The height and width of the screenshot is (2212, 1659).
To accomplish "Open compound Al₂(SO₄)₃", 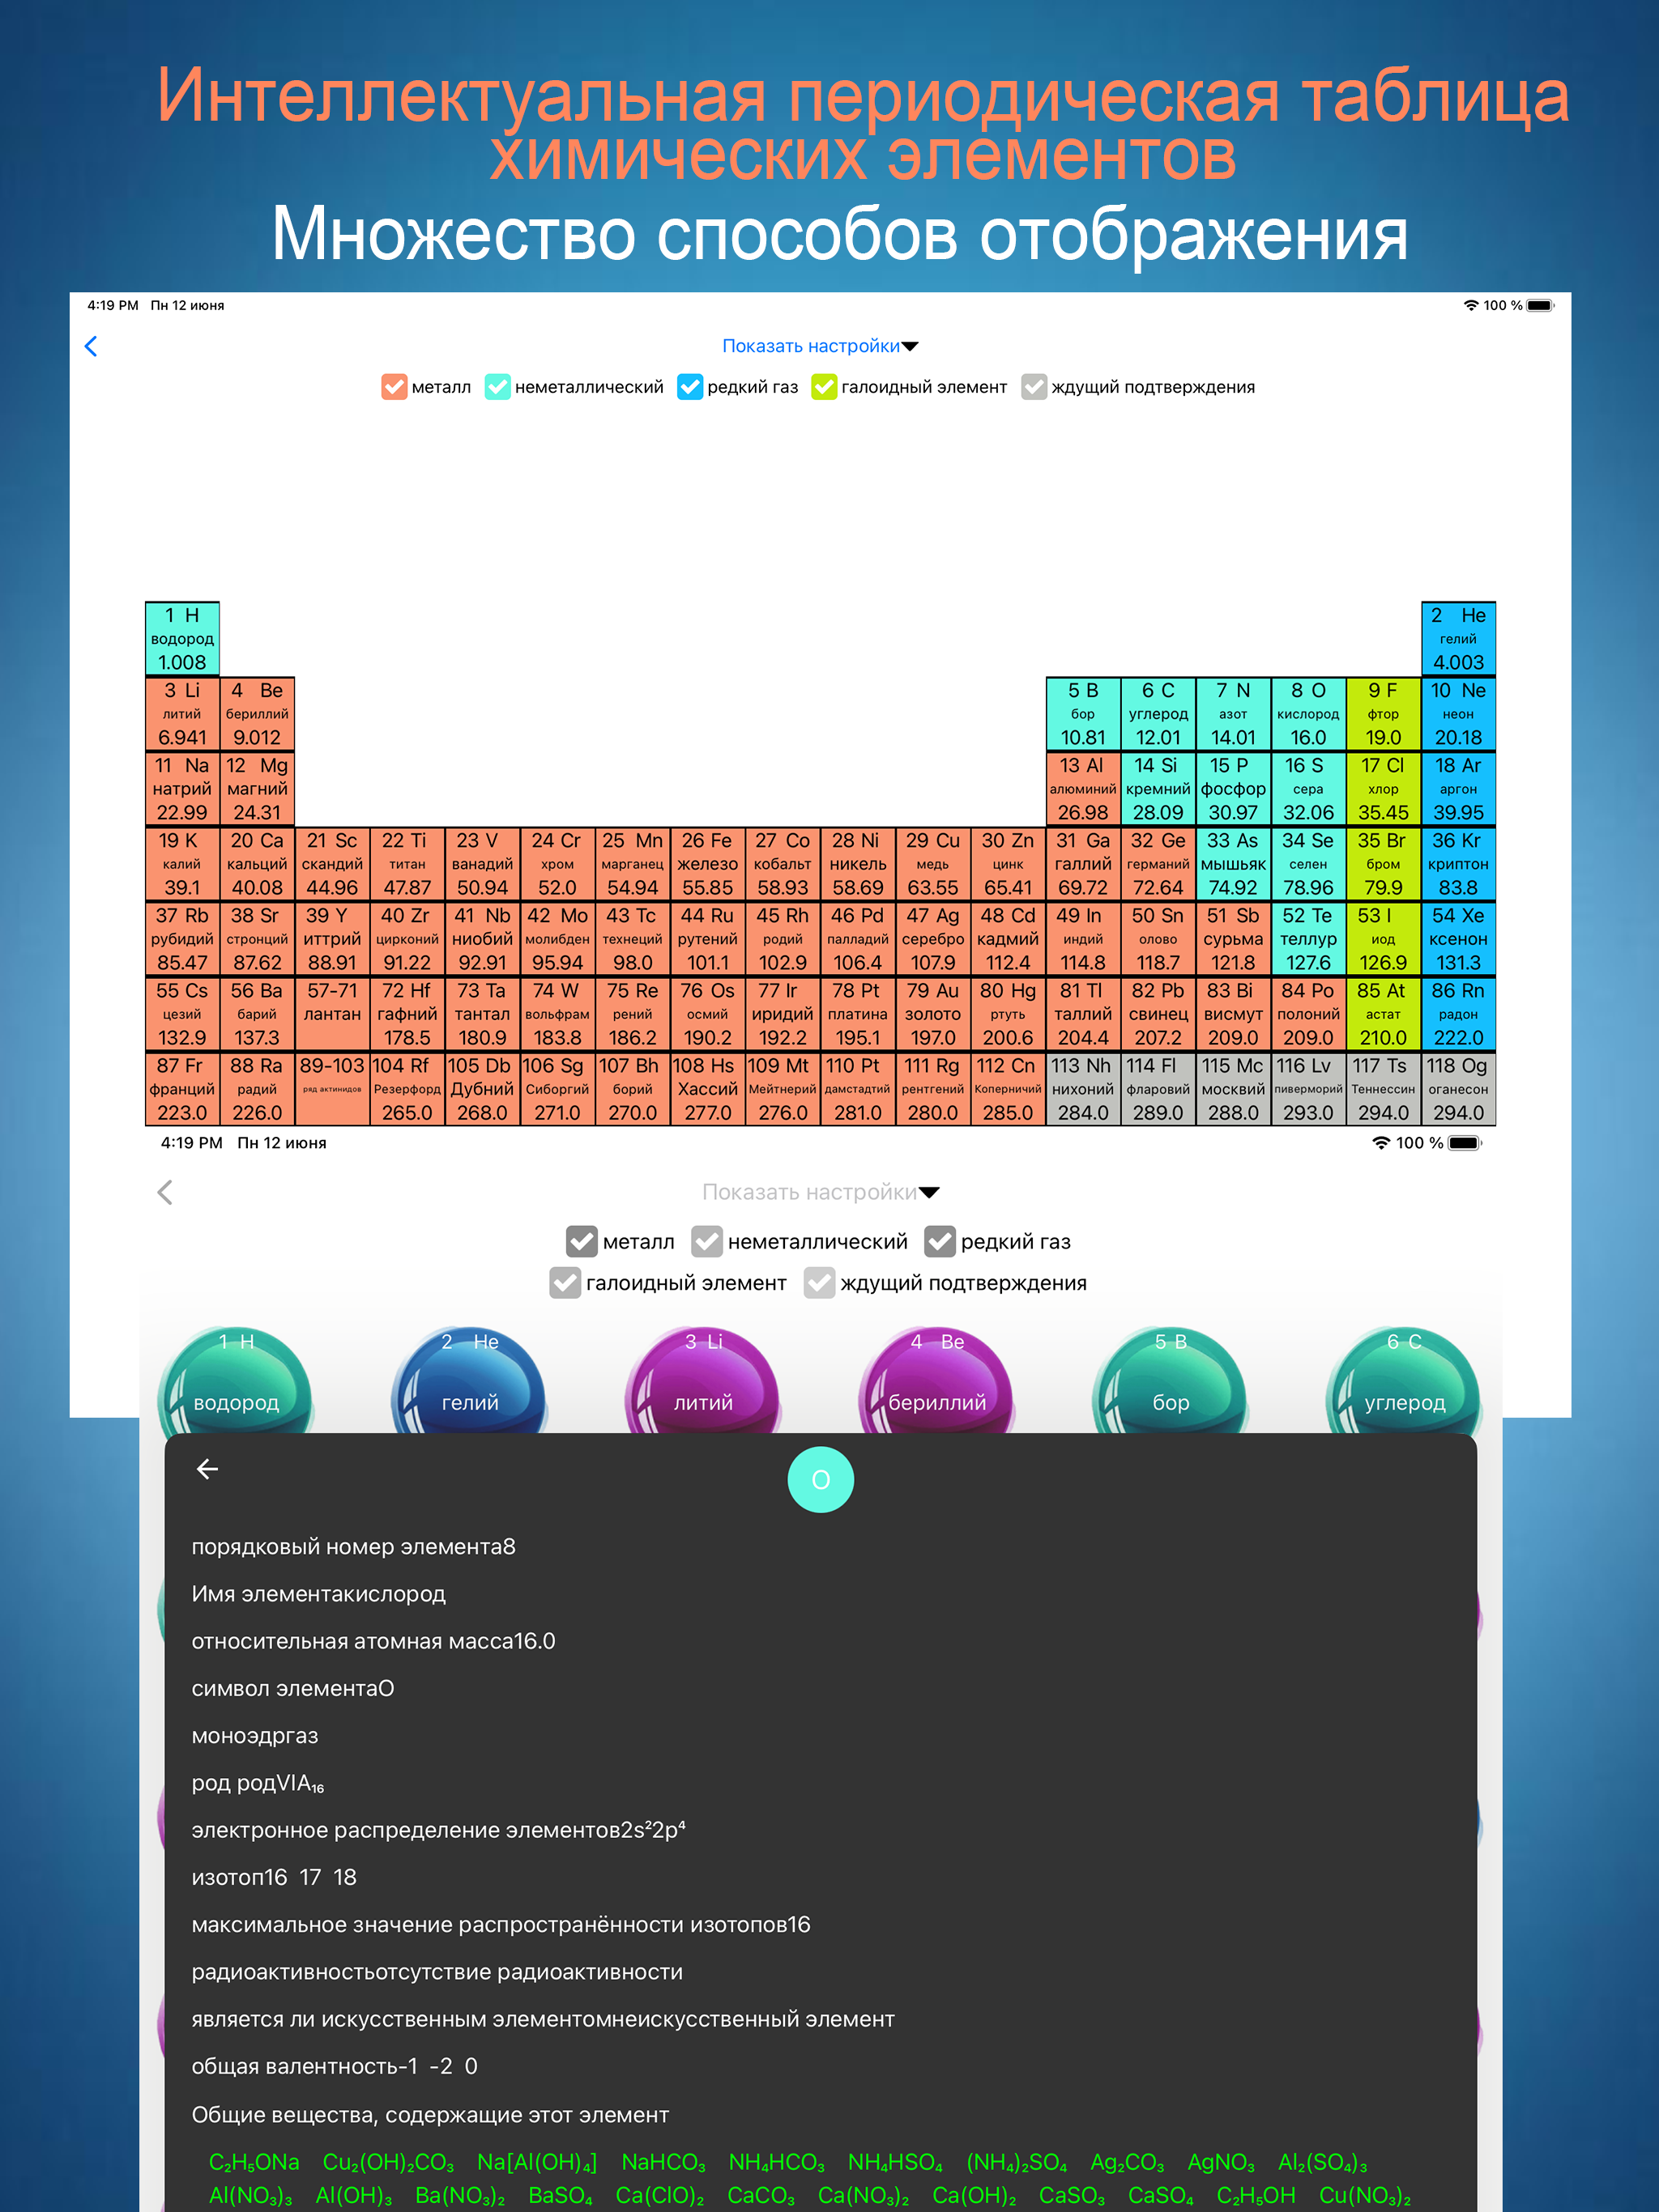I will coord(1322,2162).
